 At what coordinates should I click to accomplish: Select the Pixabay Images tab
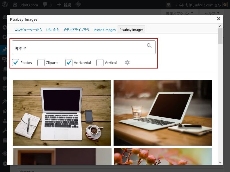pyautogui.click(x=131, y=30)
